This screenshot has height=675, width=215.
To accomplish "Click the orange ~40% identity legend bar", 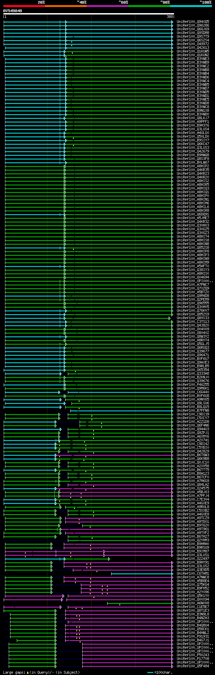I will (66, 6).
